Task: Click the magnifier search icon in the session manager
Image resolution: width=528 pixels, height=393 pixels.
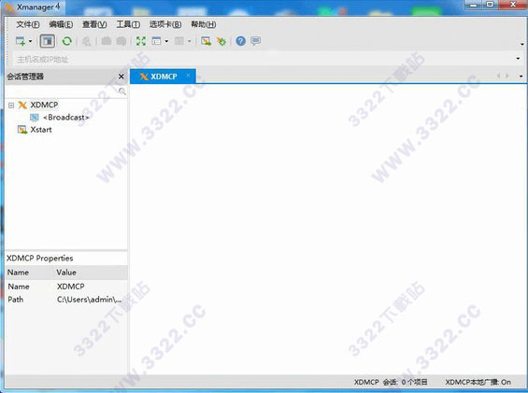Action: (122, 91)
